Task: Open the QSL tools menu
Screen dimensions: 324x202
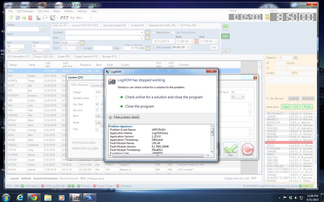Action: (43, 11)
